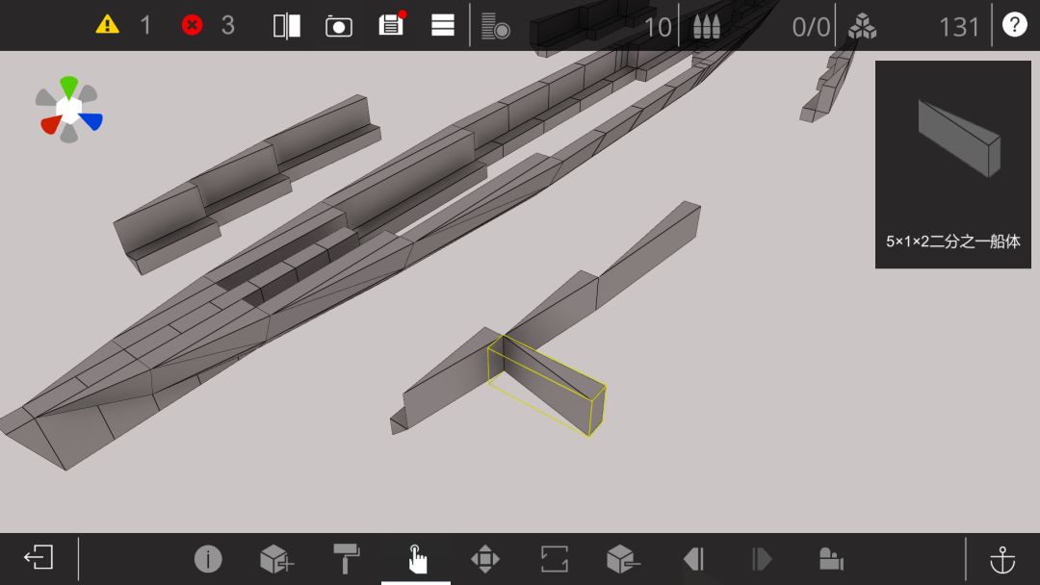Select the add block cube tool

pyautogui.click(x=276, y=558)
